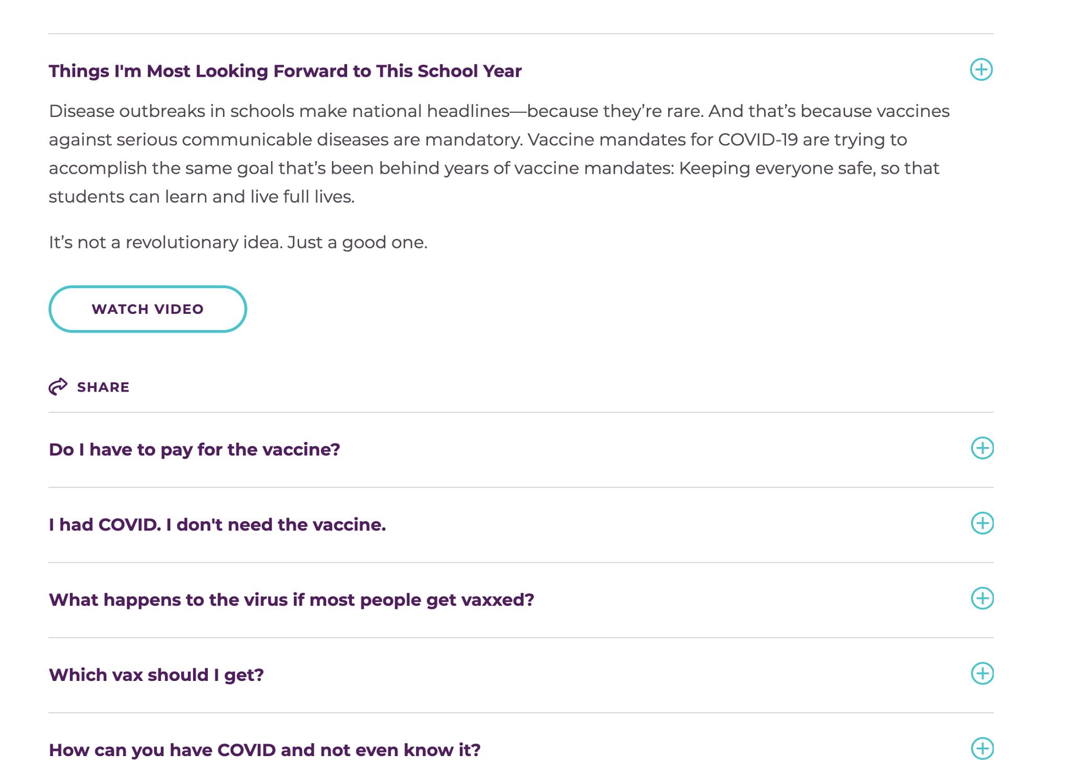Click empty row space beside 'Which vax should I get?'
This screenshot has height=777, width=1069.
coord(616,675)
